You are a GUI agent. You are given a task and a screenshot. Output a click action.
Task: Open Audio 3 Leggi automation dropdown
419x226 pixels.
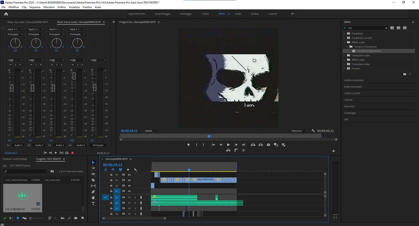[x=57, y=60]
